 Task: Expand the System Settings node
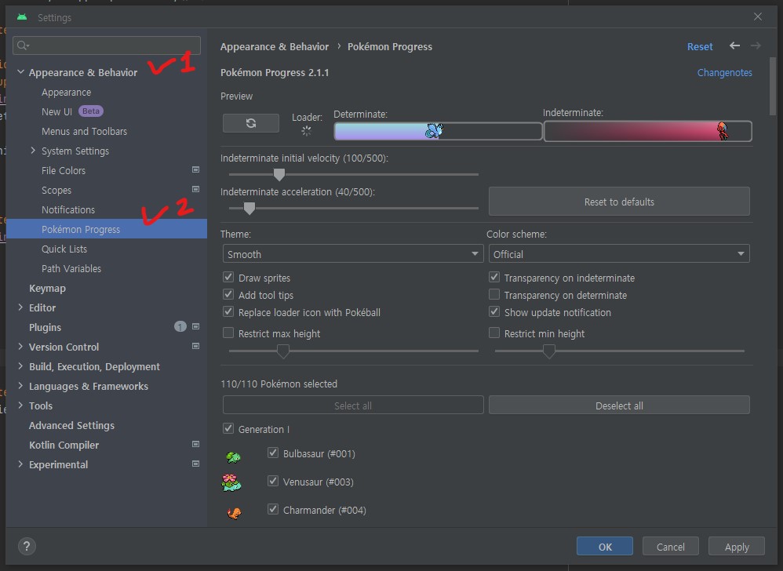[x=33, y=151]
